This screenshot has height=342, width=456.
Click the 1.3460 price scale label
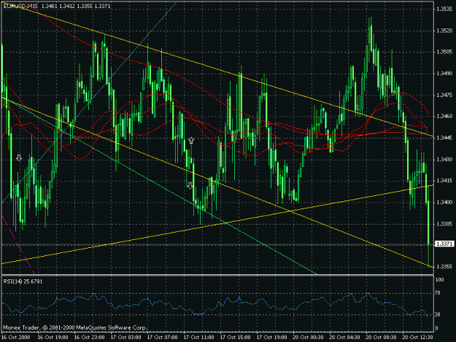(x=444, y=116)
